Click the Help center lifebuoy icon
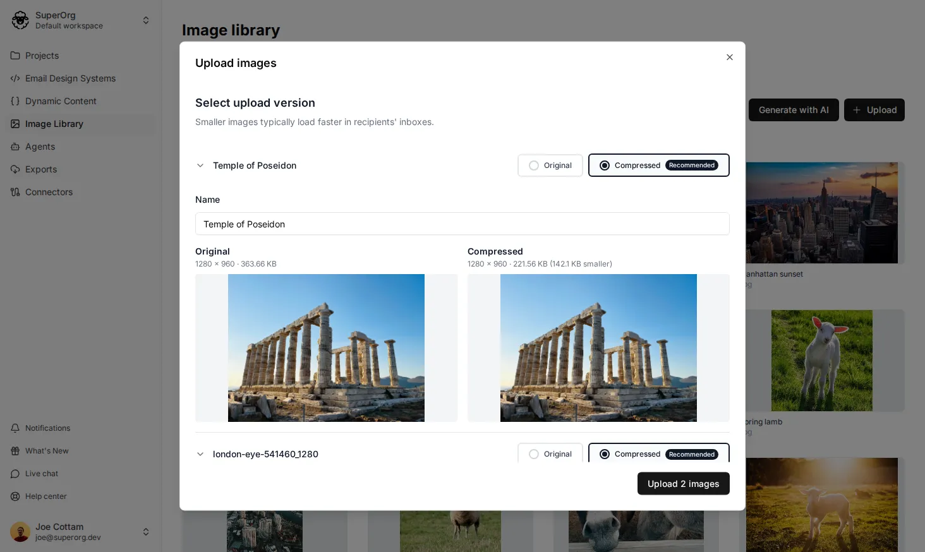 click(15, 496)
